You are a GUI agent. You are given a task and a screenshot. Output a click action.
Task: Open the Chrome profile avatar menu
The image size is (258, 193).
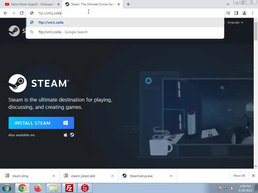coord(244,13)
